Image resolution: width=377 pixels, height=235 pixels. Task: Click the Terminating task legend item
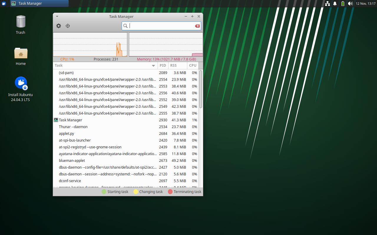point(184,192)
